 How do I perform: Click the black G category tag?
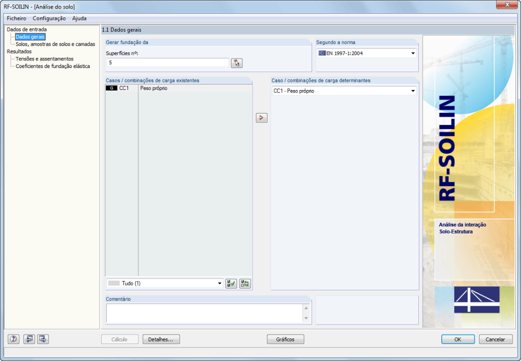[111, 88]
